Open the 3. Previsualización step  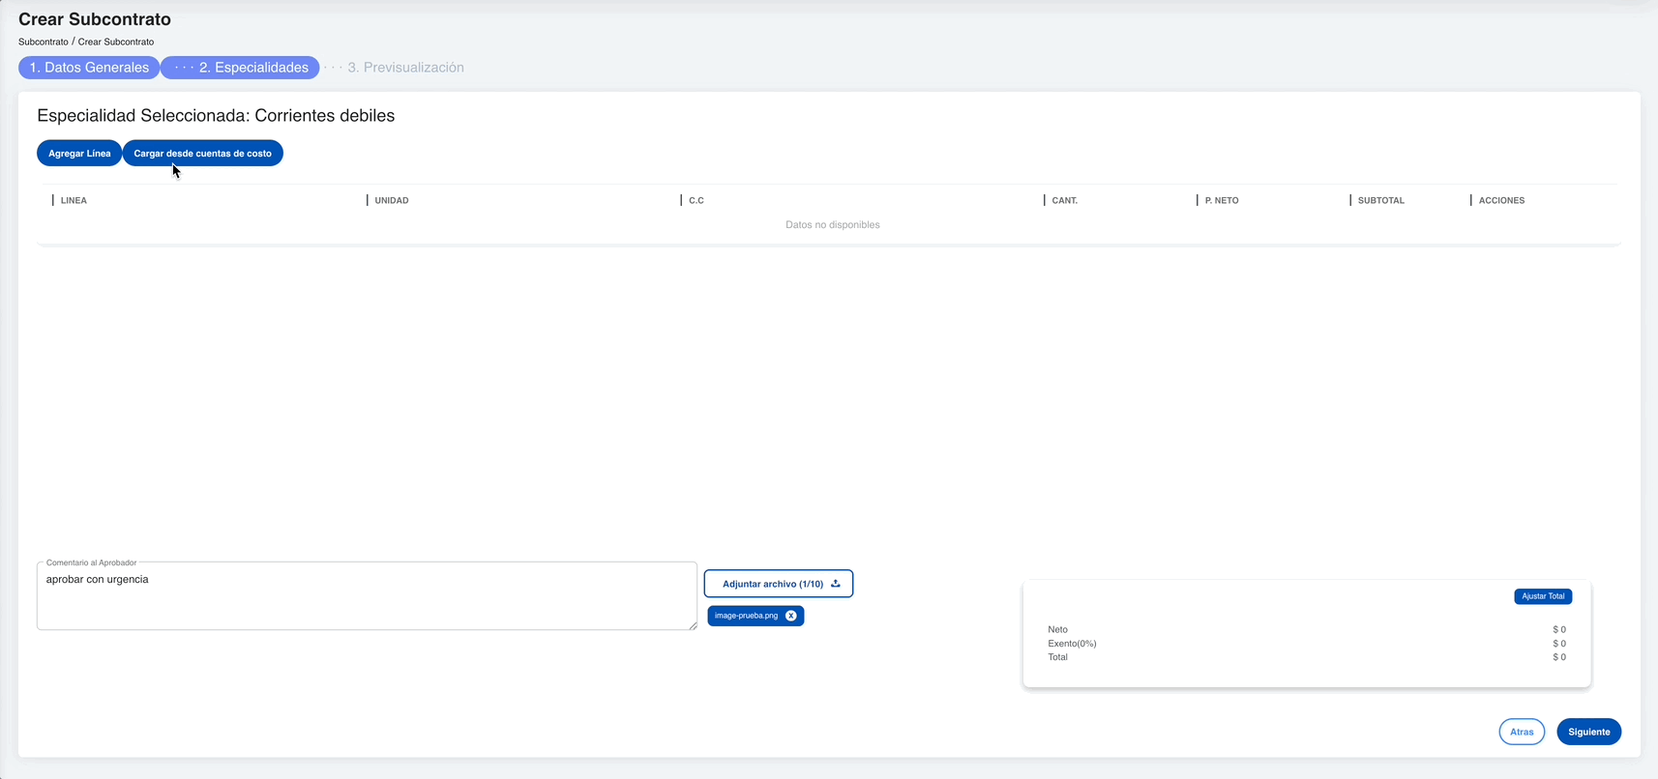405,68
